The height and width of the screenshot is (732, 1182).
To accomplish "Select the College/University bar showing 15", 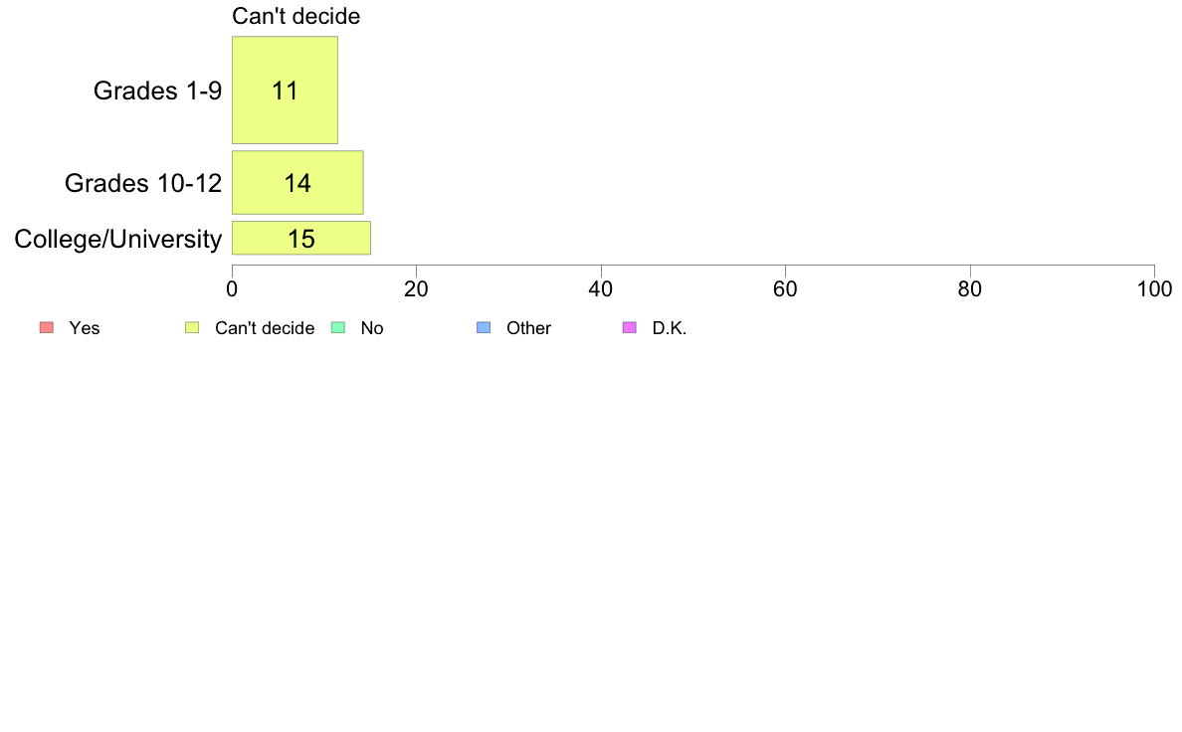I will click(x=301, y=239).
